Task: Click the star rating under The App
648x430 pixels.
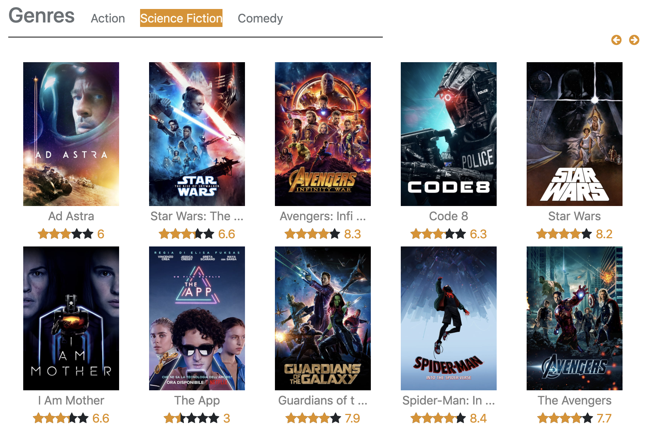Action: point(191,418)
